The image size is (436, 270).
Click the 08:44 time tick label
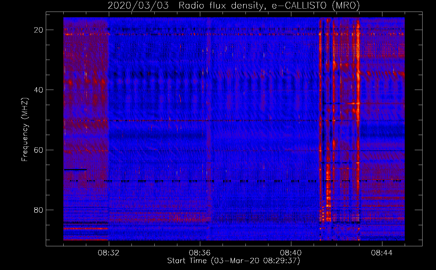coord(382,253)
